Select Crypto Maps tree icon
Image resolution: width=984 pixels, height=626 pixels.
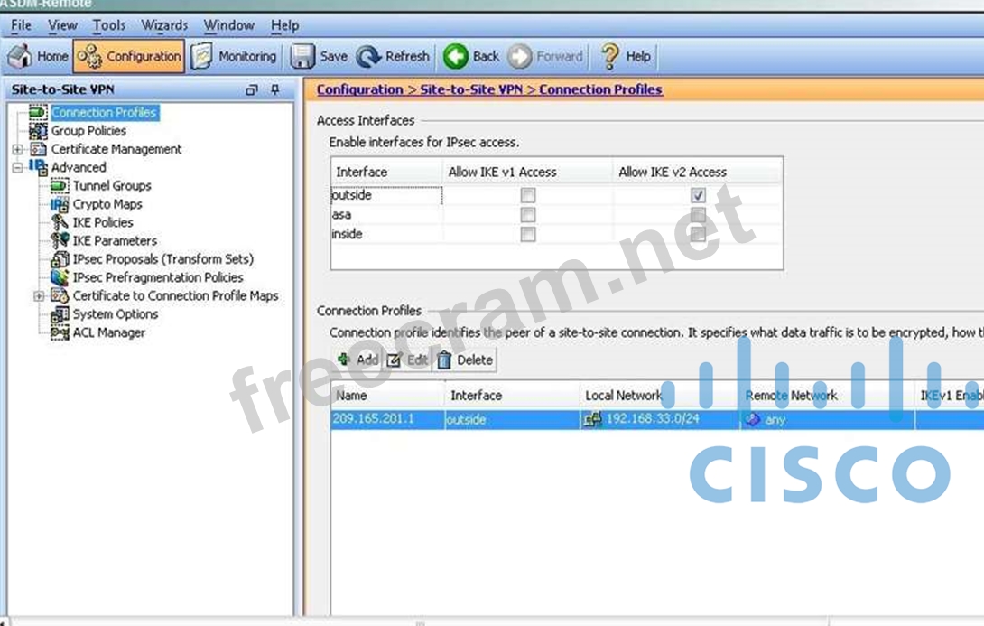click(60, 204)
